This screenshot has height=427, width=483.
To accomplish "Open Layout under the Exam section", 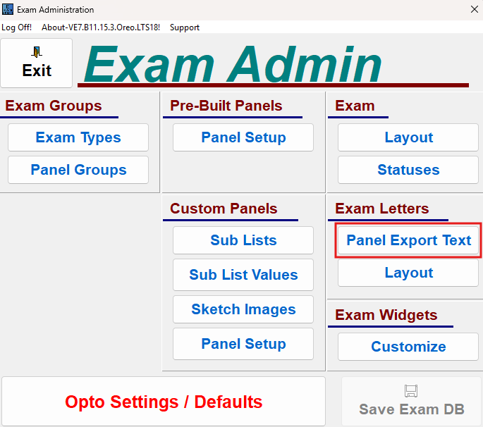I will (x=408, y=137).
